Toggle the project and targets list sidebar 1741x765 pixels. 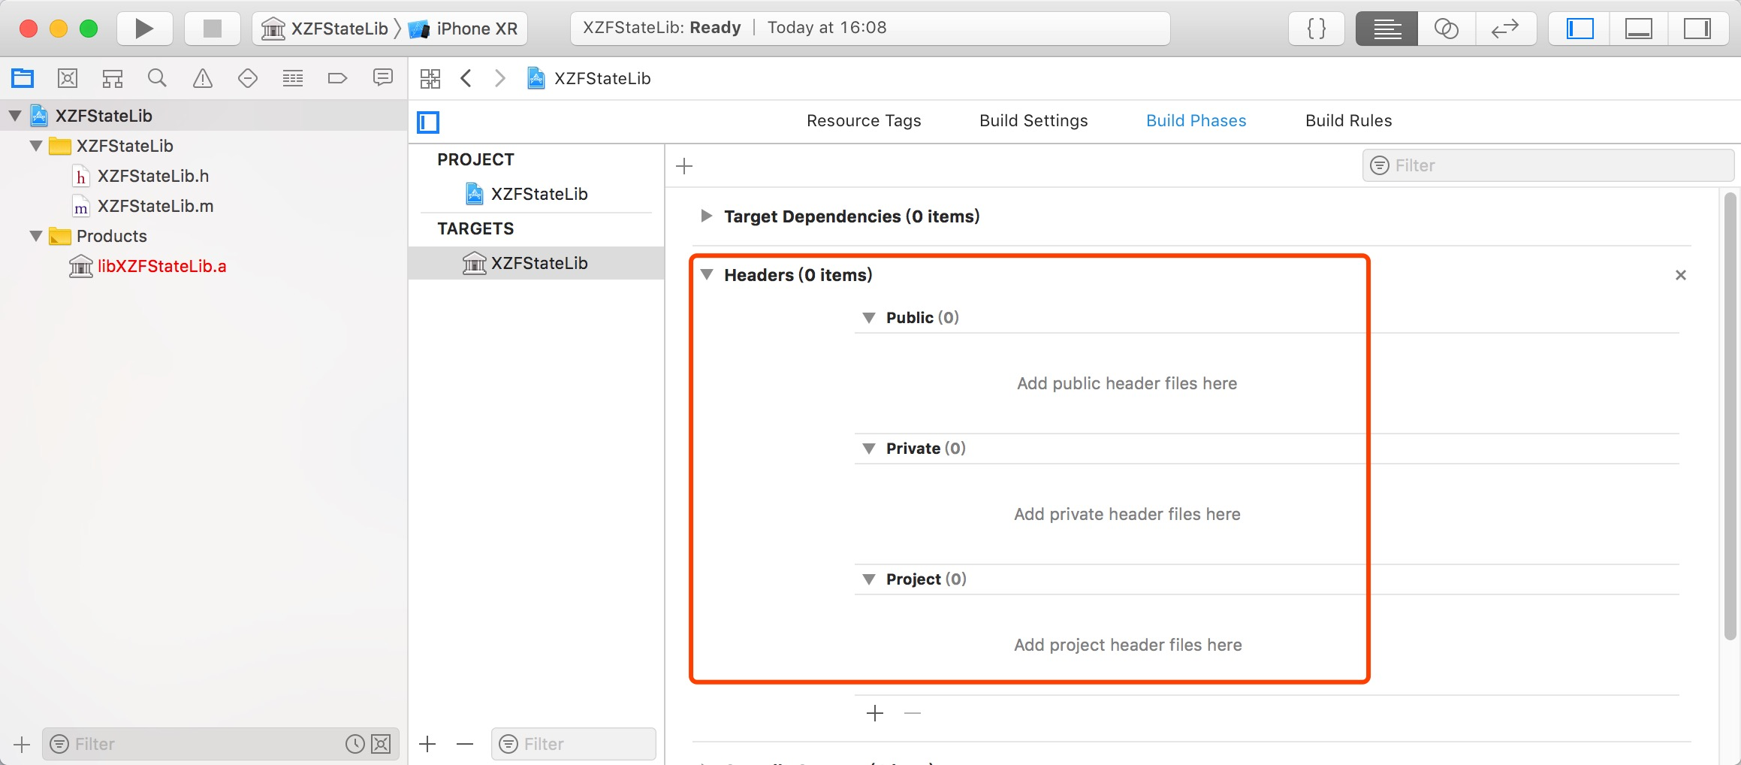[x=428, y=122]
